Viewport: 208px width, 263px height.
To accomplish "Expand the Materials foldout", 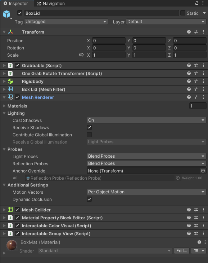I will coord(4,106).
